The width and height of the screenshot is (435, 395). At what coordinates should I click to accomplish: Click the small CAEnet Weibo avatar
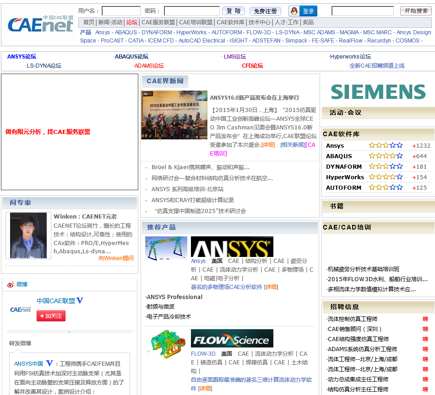21,310
